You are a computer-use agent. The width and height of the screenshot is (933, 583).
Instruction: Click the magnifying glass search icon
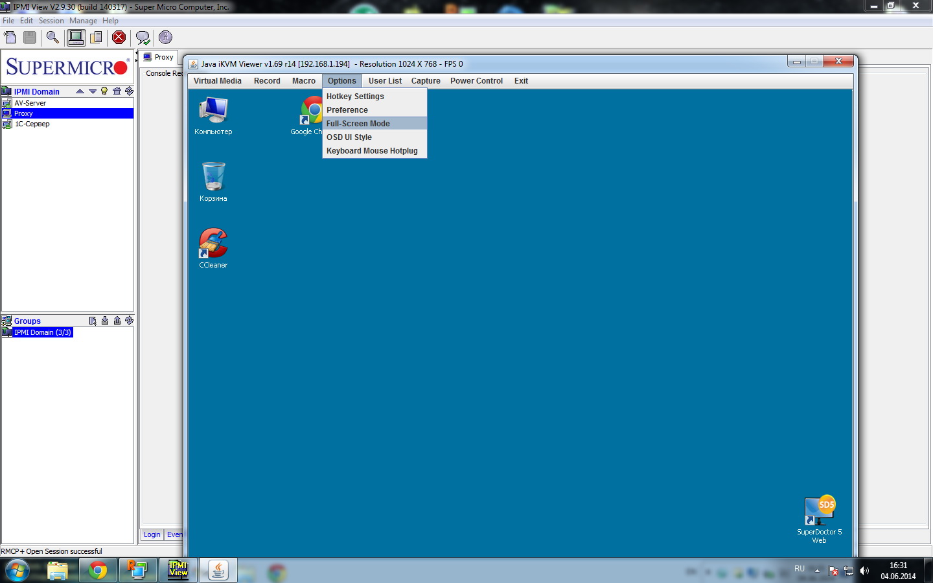tap(52, 38)
